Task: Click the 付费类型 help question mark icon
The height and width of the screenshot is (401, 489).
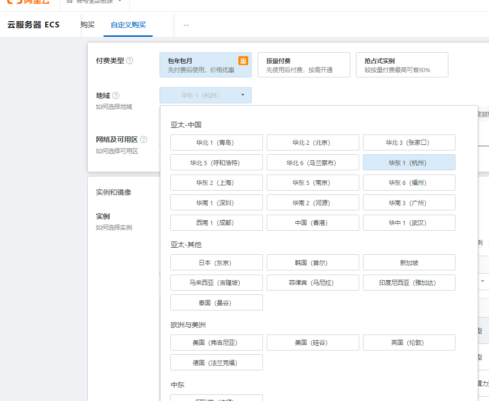Action: click(x=129, y=60)
